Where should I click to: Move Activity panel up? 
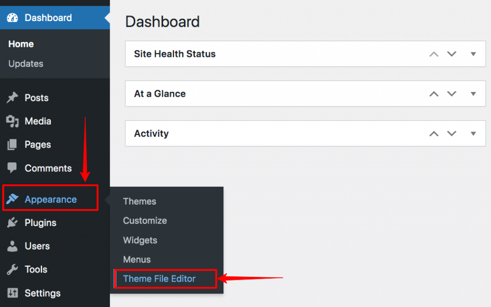pos(433,134)
